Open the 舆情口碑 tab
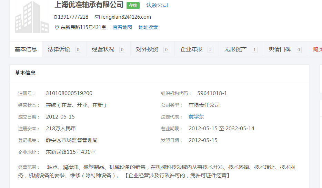The height and width of the screenshot is (188, 322). [280, 49]
